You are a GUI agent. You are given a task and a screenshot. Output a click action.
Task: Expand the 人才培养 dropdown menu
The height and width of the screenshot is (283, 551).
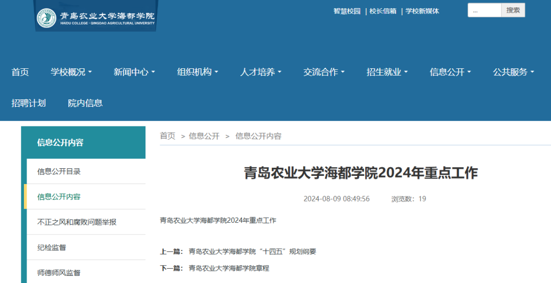tap(261, 72)
